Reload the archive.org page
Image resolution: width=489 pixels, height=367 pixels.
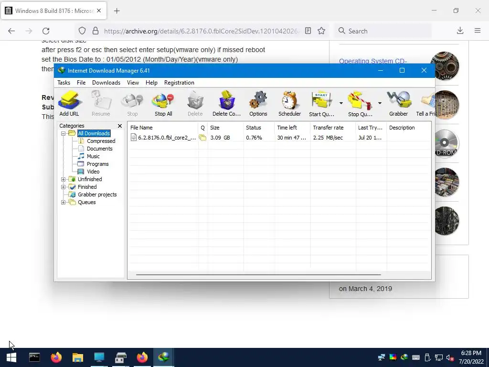coord(46,31)
